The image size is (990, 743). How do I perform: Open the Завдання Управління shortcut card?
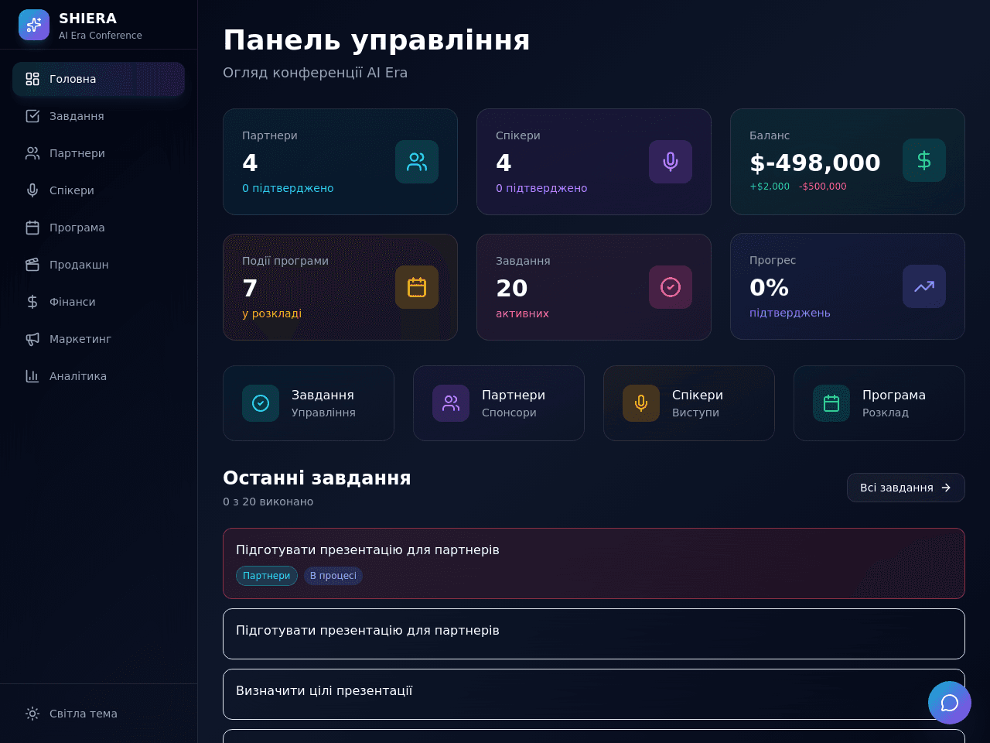click(309, 403)
